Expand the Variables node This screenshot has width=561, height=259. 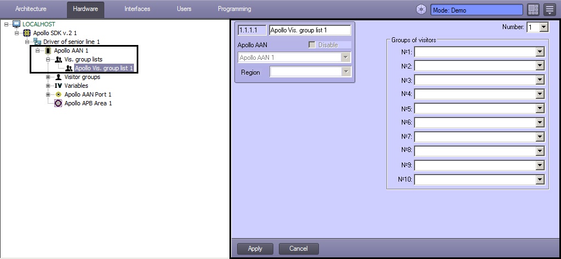point(48,86)
